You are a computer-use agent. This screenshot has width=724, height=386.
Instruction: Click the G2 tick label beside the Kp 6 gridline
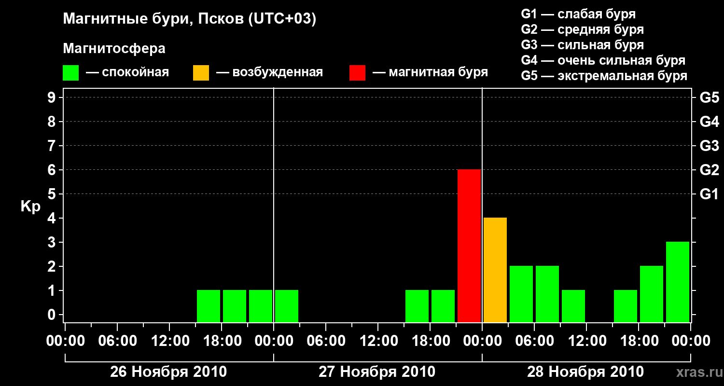(710, 170)
